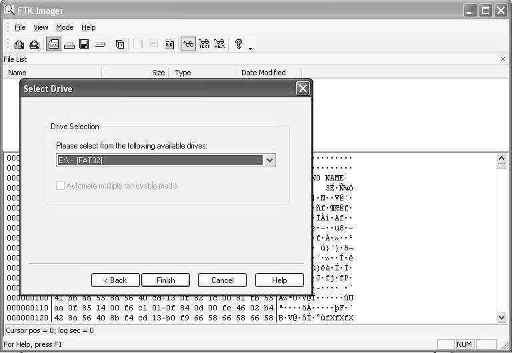This screenshot has width=512, height=353.
Task: Select the Create Disk Image toolbar icon
Action: click(x=54, y=45)
